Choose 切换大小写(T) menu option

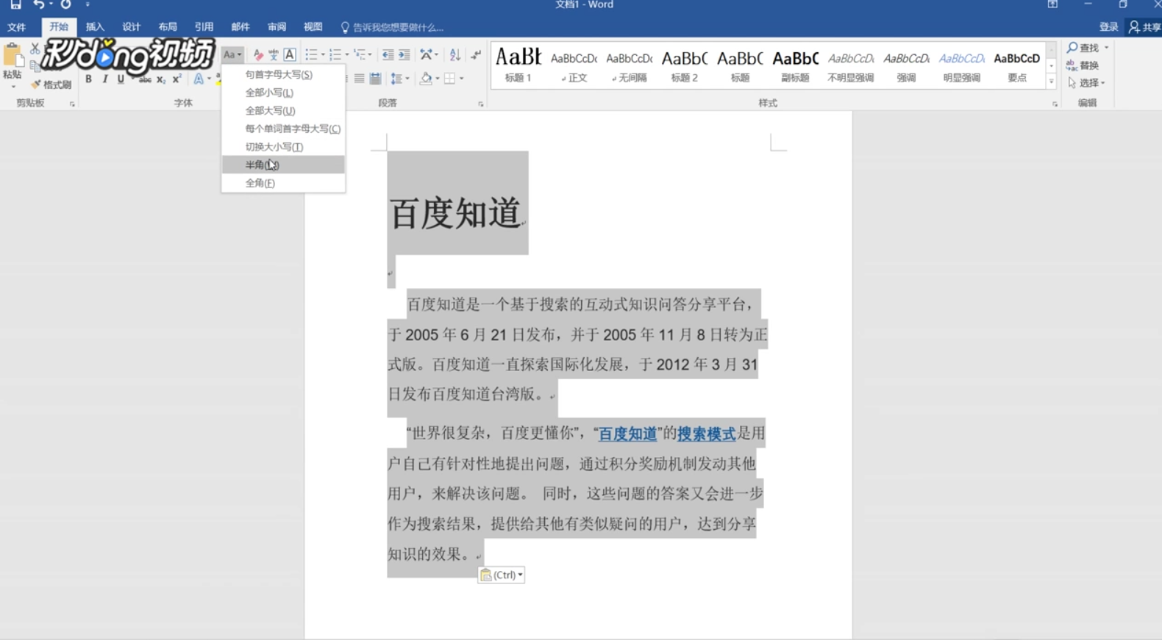click(x=283, y=146)
